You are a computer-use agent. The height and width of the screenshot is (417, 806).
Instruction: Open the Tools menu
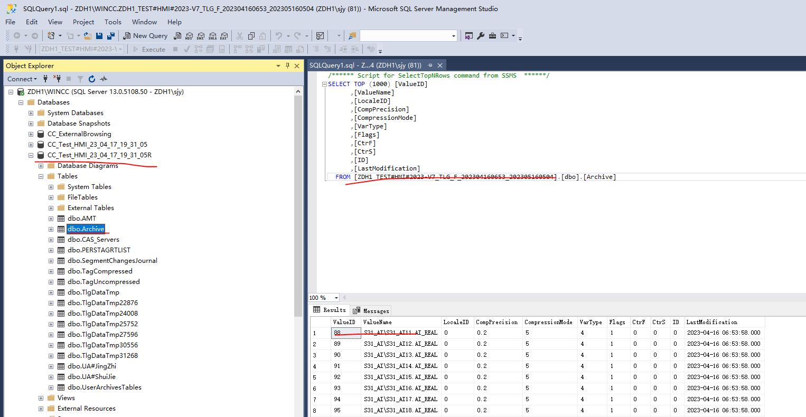[x=113, y=22]
